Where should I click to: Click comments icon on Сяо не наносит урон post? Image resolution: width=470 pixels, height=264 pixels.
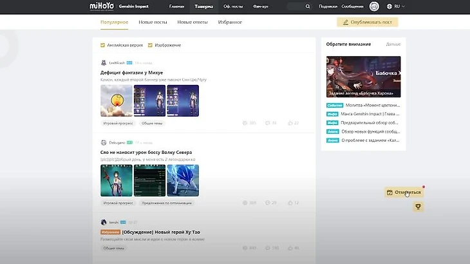tap(268, 203)
